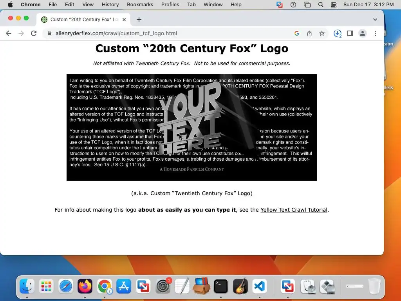
Task: Open the History menu
Action: coord(110,4)
